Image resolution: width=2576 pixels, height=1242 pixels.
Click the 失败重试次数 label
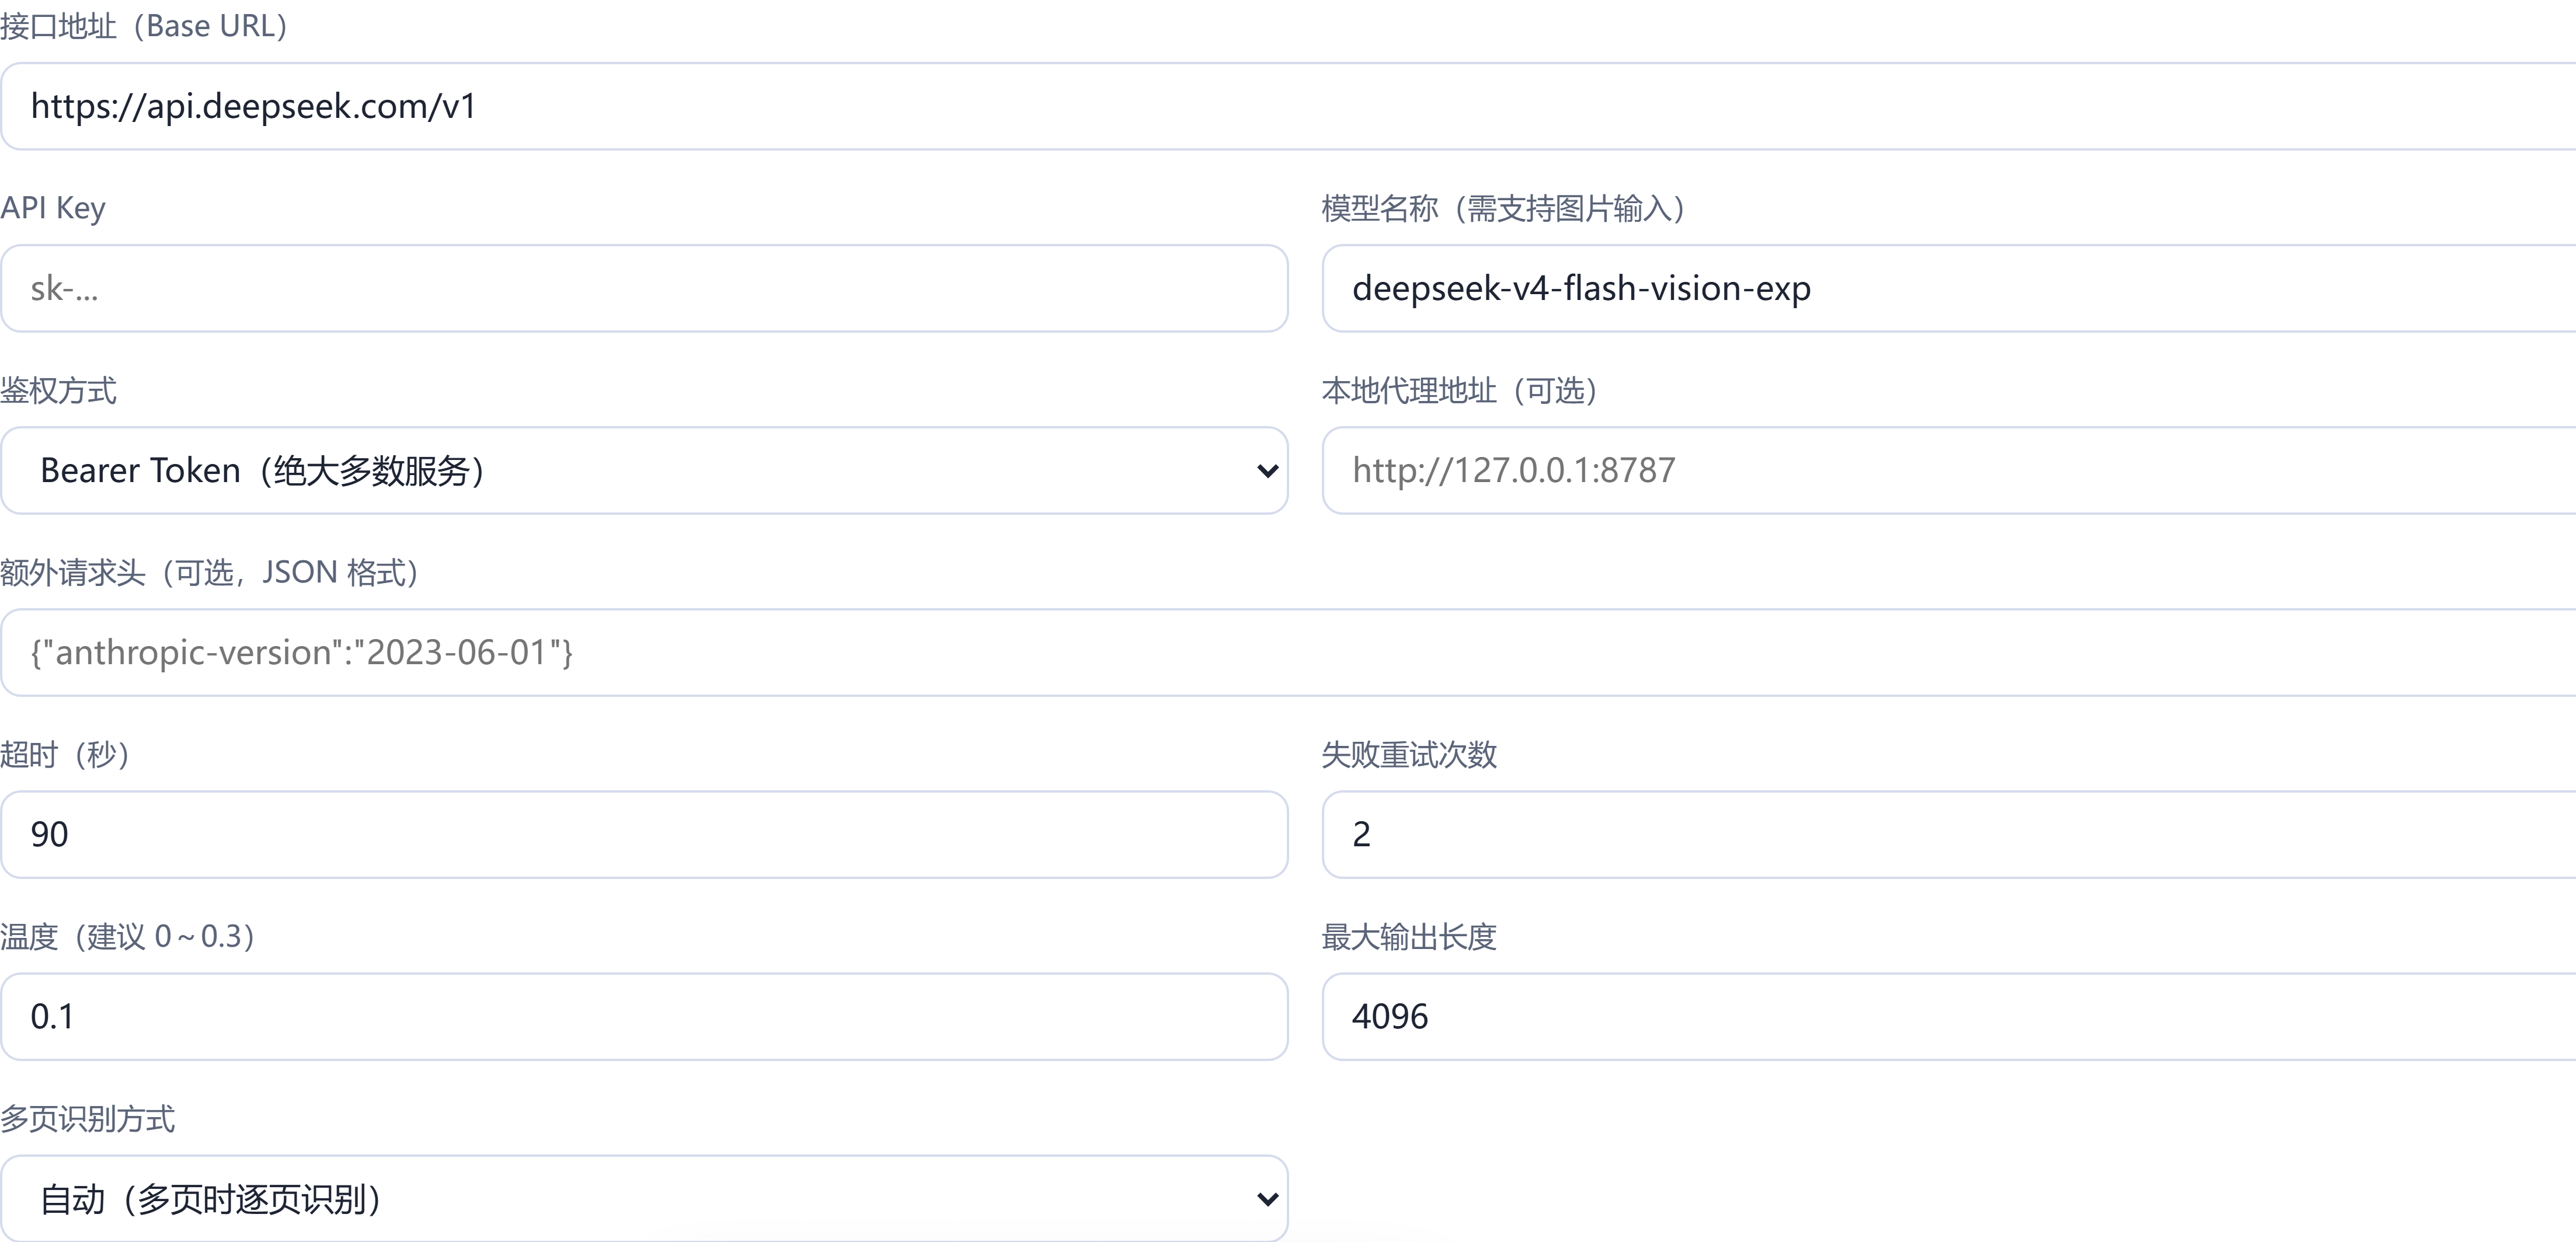(1409, 754)
